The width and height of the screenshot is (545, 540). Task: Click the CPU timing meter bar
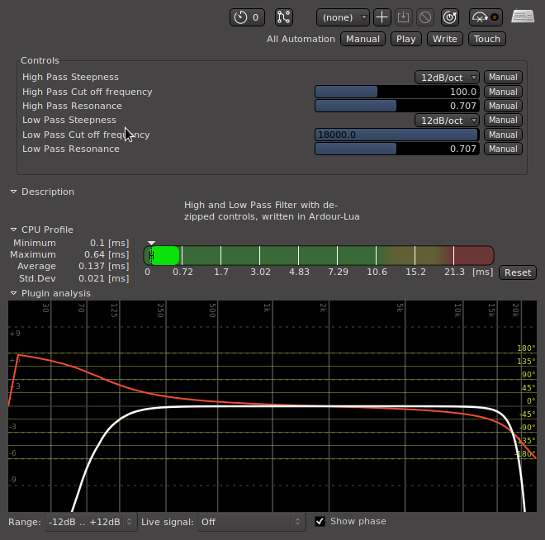[319, 255]
